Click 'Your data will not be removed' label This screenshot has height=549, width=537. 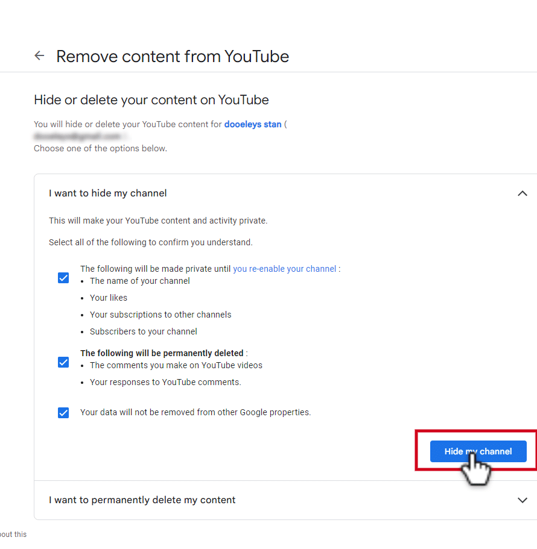click(195, 412)
